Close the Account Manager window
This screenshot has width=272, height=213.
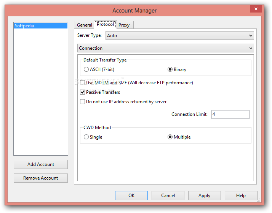(256, 9)
